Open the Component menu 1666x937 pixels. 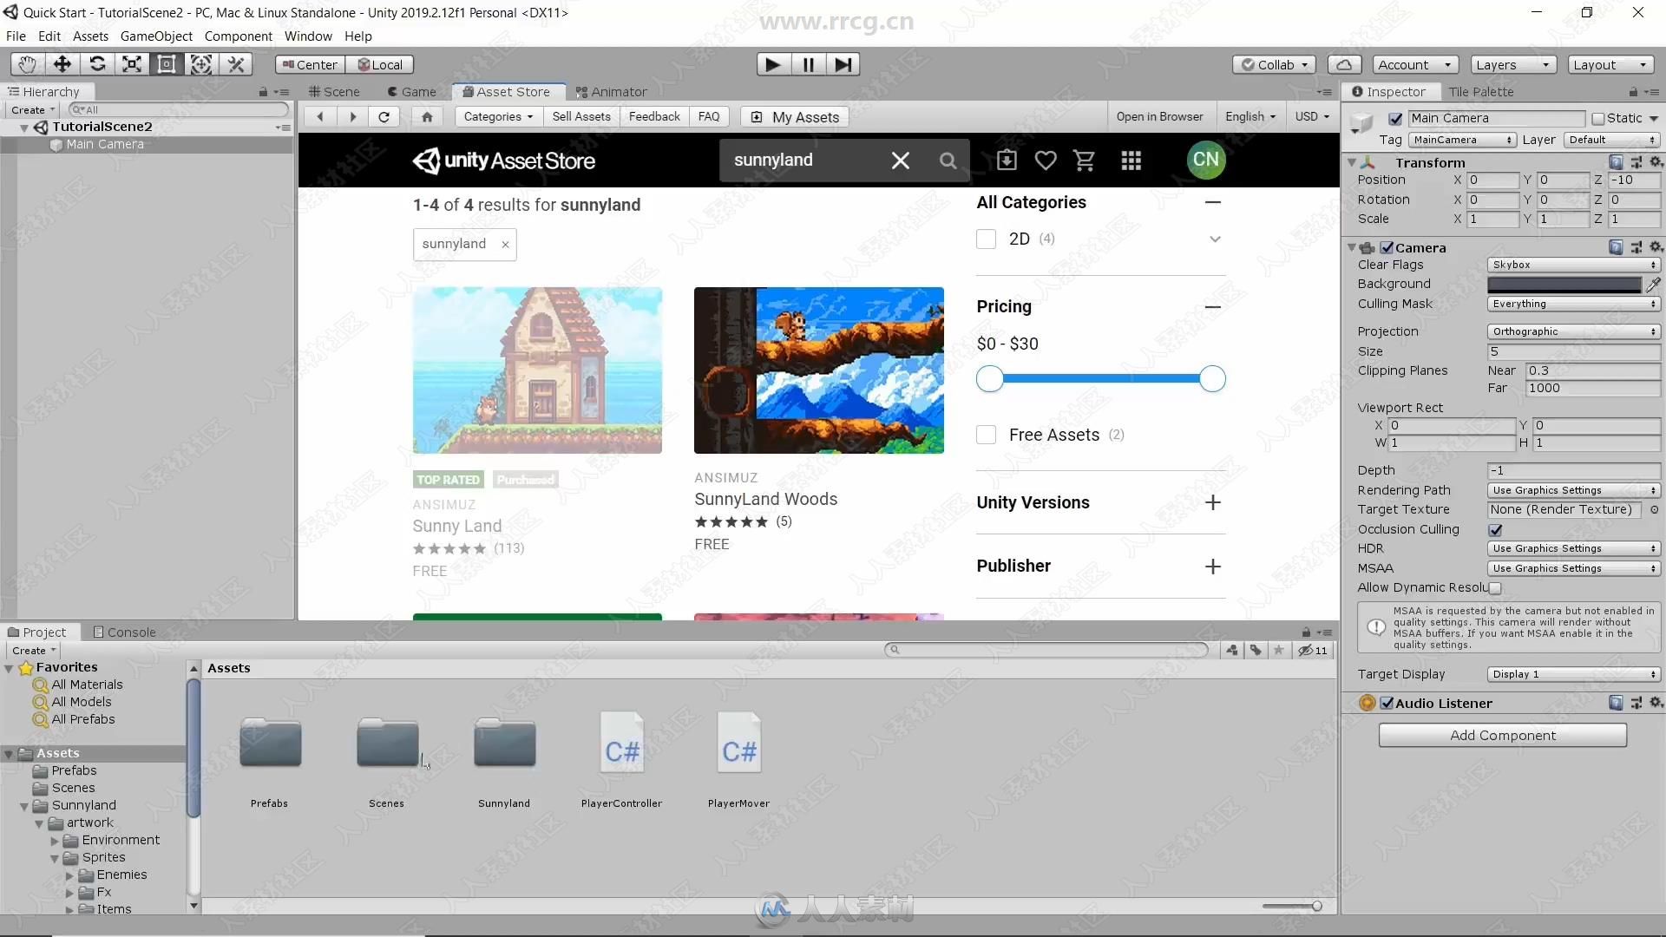pos(238,36)
